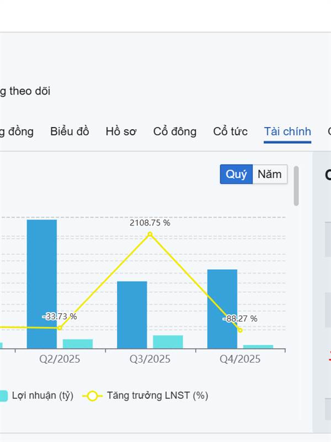Image resolution: width=331 pixels, height=442 pixels.
Task: Click the cyan Q3/2025 profit bar
Action: (168, 342)
